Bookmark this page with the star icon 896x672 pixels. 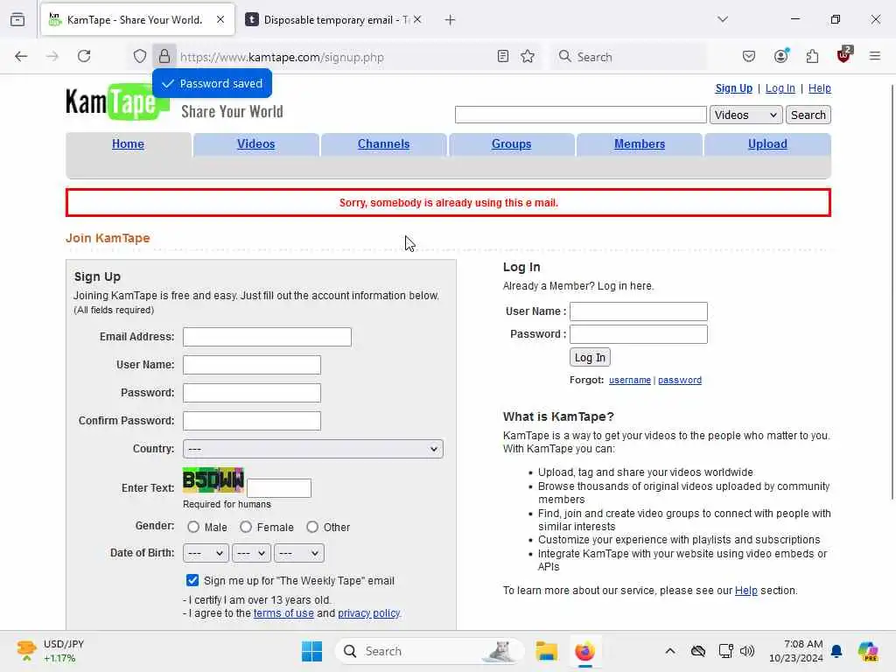[528, 56]
